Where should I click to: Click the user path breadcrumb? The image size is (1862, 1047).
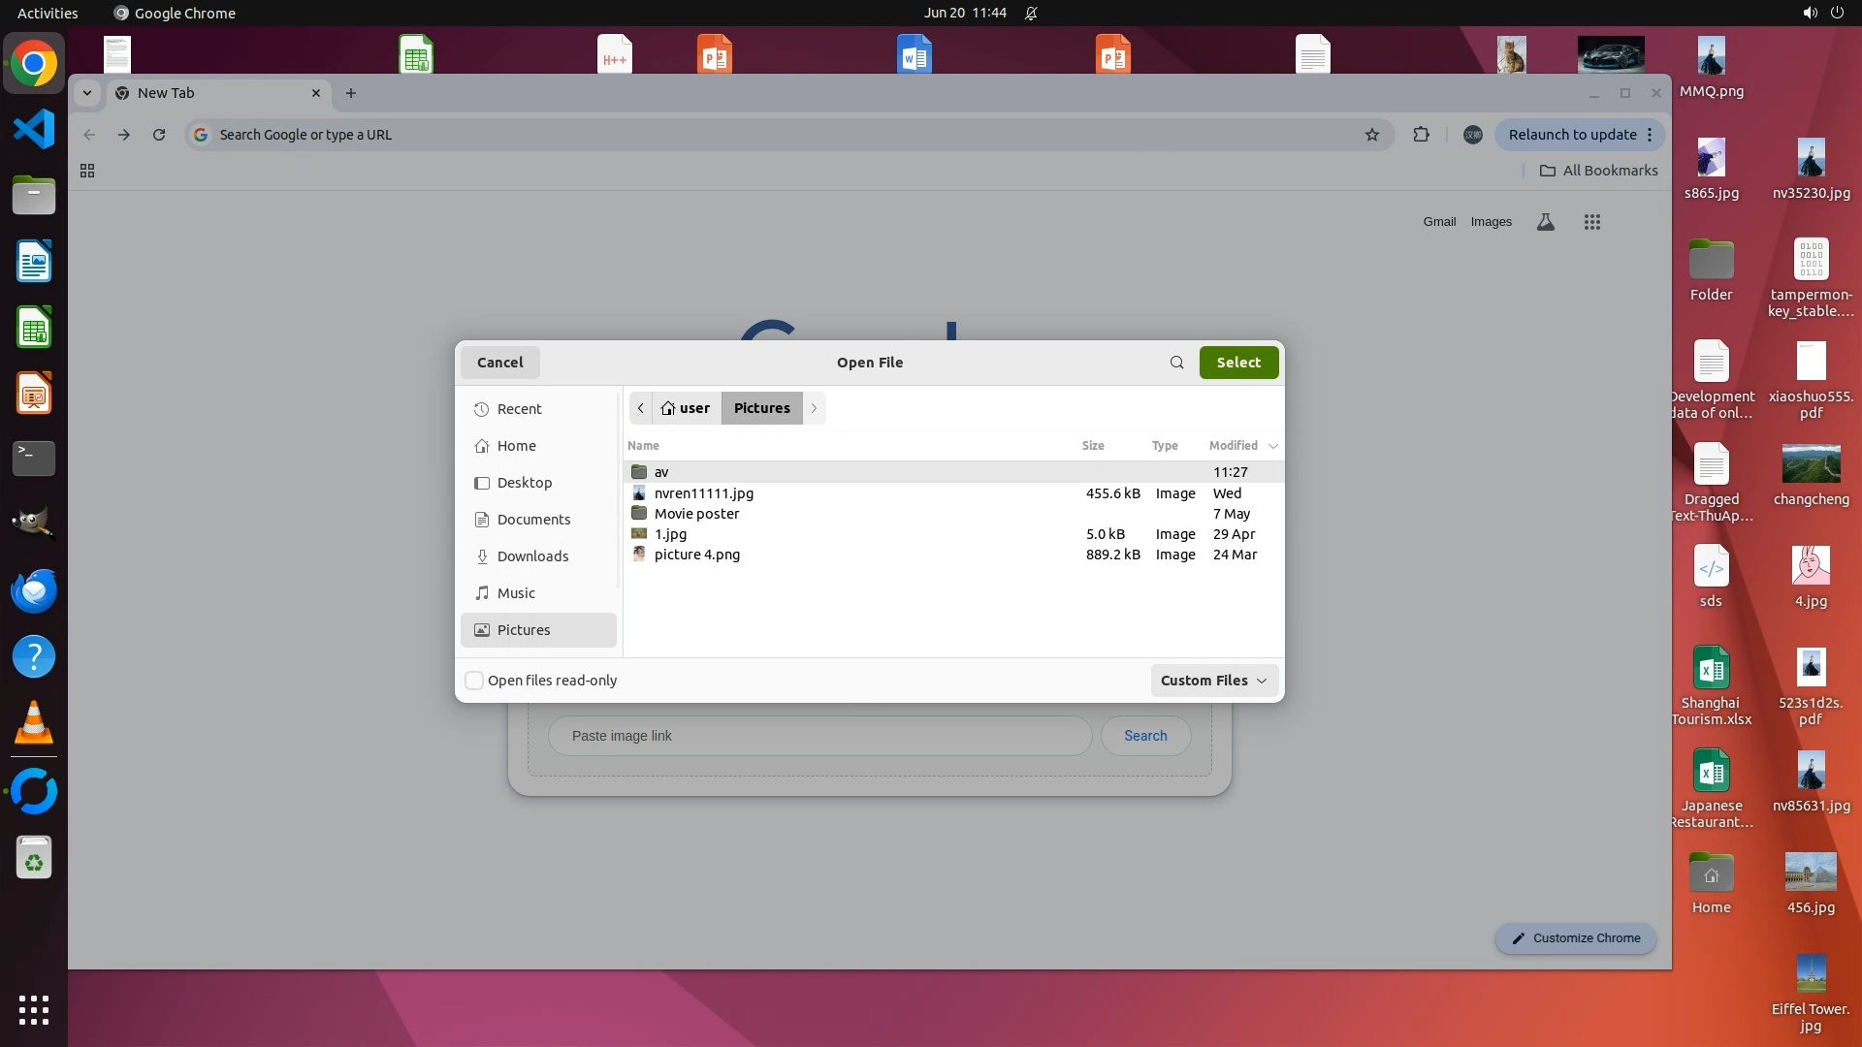687,408
